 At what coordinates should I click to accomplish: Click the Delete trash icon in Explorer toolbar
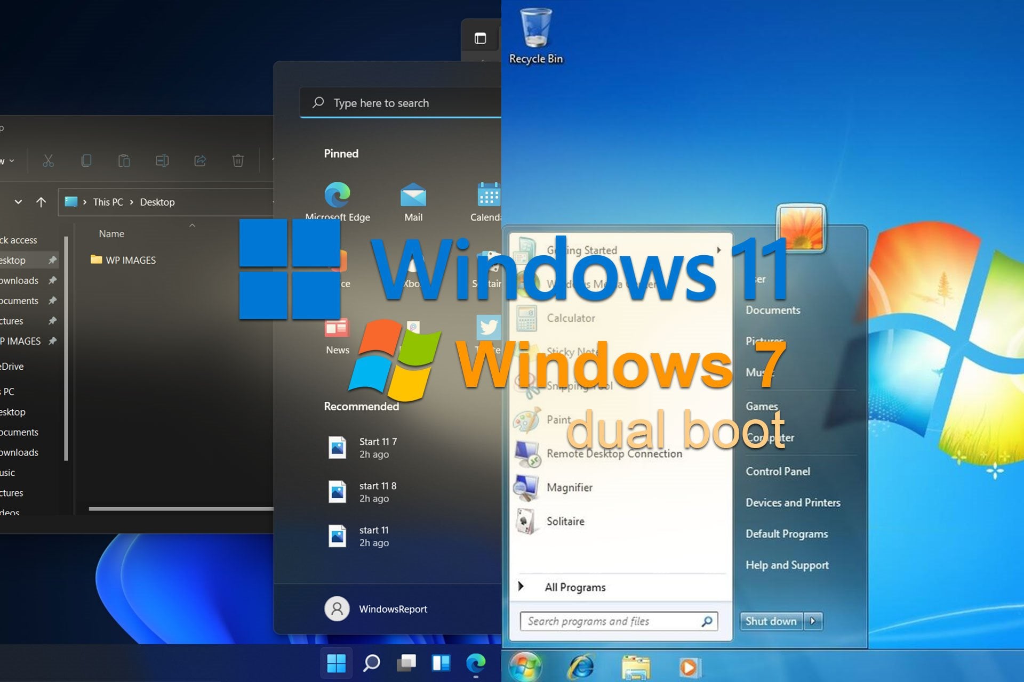[x=238, y=160]
